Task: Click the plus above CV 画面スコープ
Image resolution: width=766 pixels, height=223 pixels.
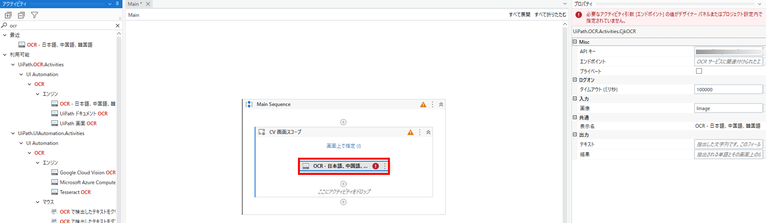Action: (344, 122)
